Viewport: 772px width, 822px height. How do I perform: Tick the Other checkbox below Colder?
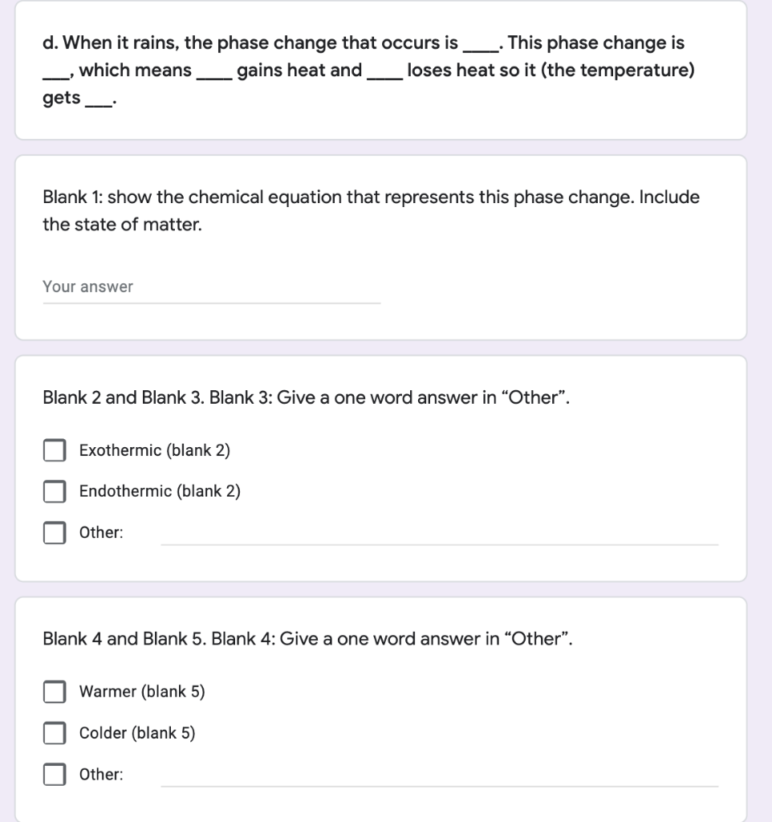point(55,775)
